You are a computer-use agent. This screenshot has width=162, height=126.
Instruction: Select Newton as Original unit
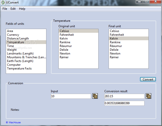point(78,53)
